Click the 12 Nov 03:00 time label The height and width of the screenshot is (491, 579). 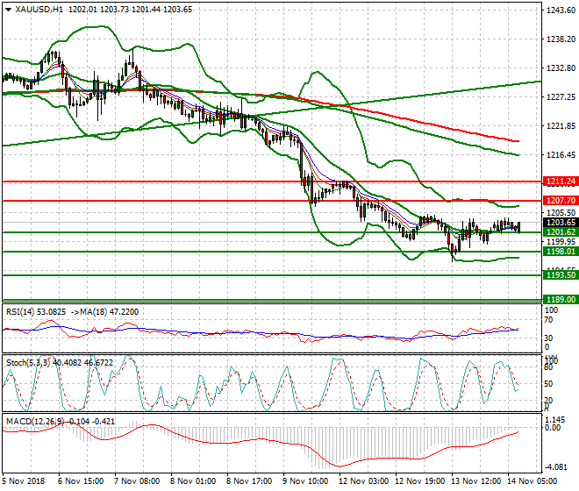364,481
